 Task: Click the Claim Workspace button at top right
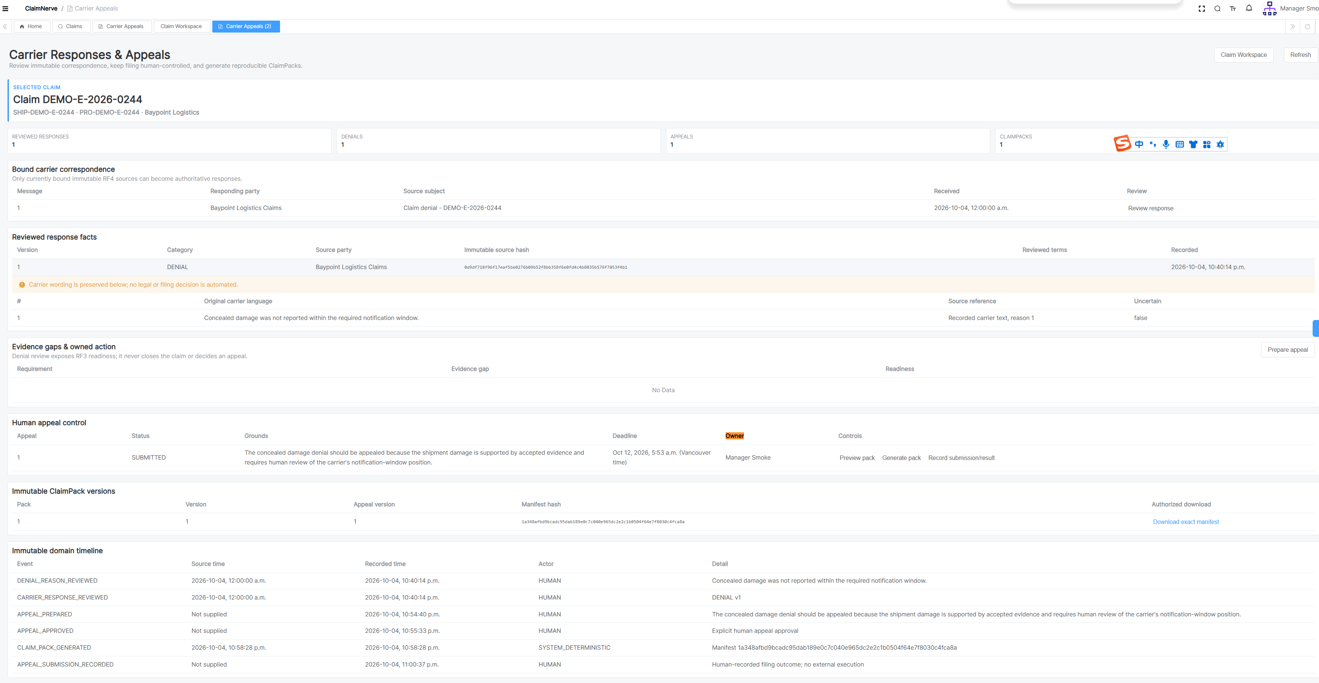(x=1243, y=55)
